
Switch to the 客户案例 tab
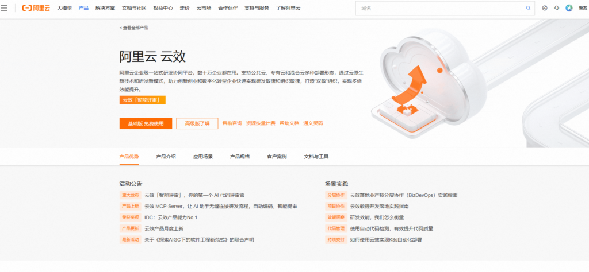point(277,156)
